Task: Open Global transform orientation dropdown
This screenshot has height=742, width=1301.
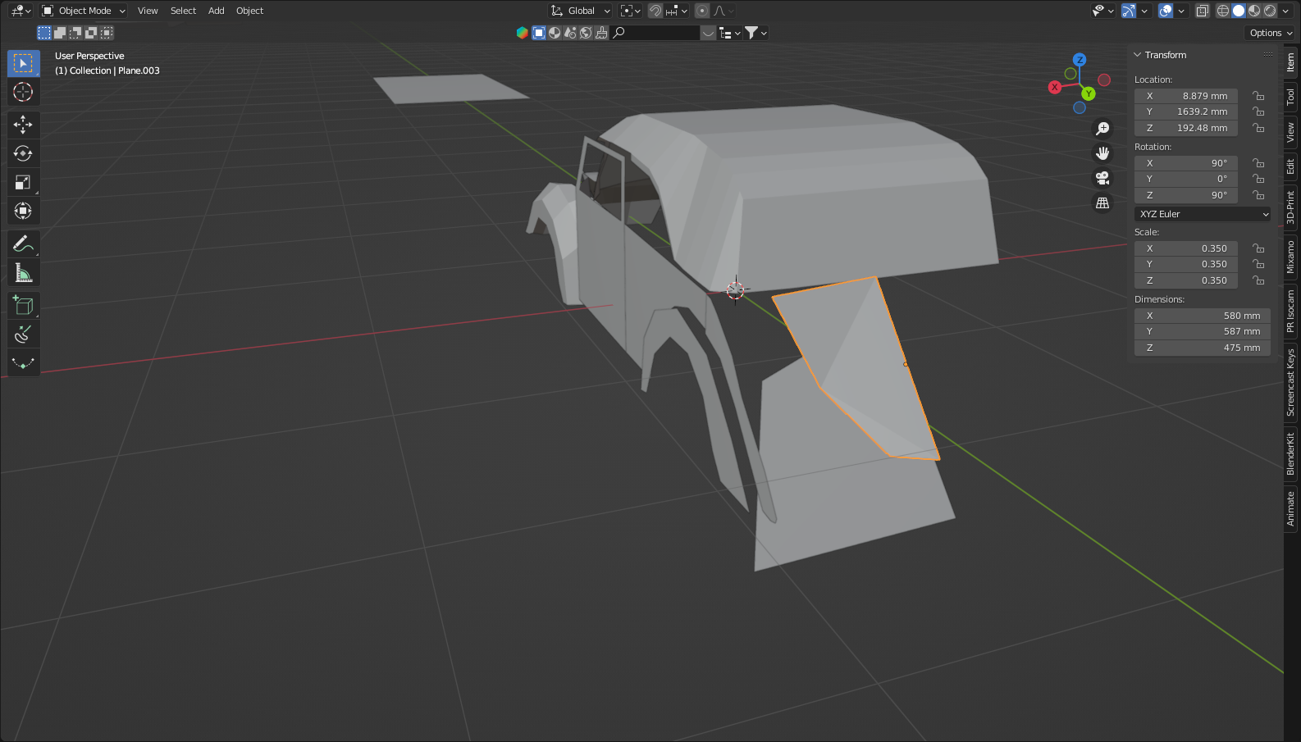Action: tap(581, 11)
